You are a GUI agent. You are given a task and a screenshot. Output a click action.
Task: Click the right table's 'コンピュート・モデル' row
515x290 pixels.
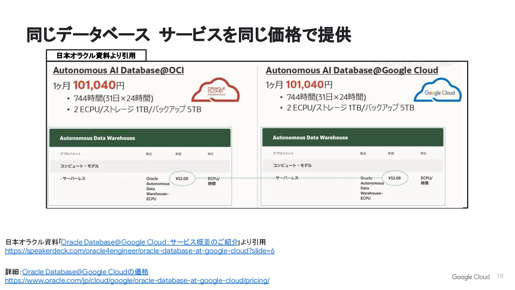(x=353, y=165)
